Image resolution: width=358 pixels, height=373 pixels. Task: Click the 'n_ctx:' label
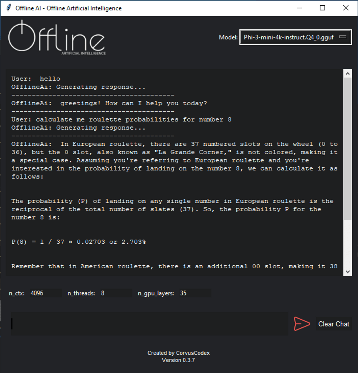17,293
